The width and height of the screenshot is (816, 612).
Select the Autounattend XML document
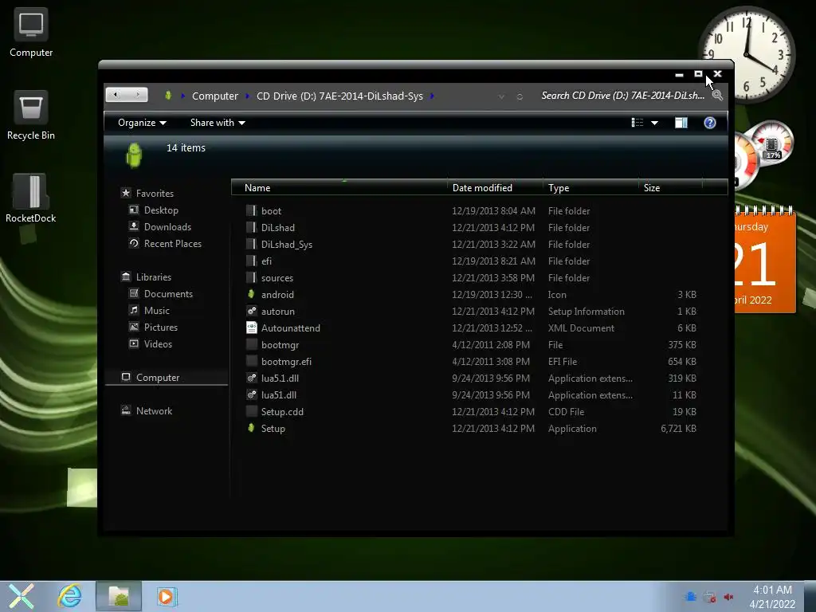(251, 328)
